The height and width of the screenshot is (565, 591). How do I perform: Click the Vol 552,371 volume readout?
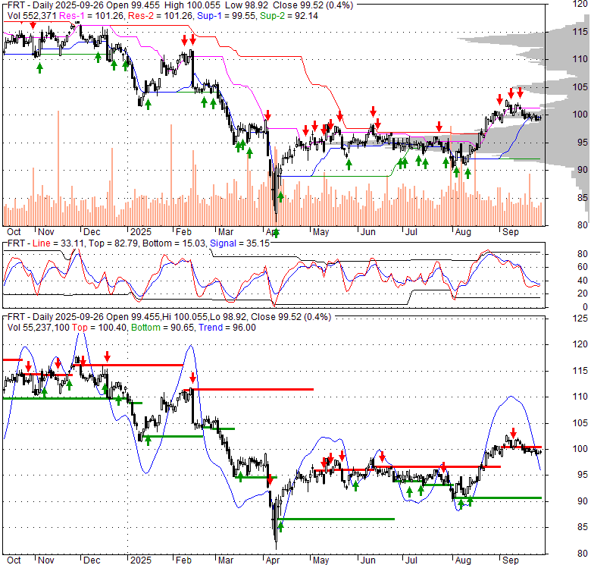click(x=32, y=16)
